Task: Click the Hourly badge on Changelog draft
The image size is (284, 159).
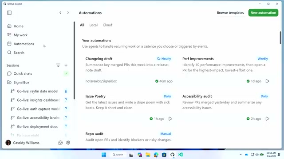Action: (164, 59)
